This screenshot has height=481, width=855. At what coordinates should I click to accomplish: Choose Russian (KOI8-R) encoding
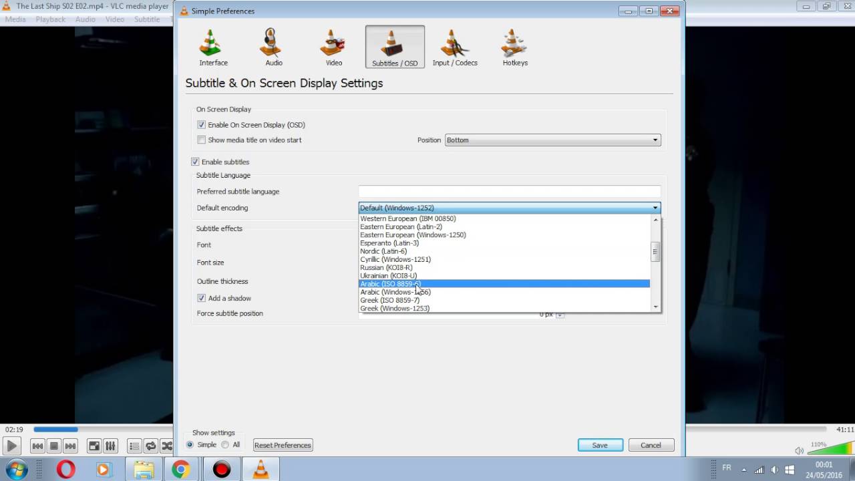[504, 267]
